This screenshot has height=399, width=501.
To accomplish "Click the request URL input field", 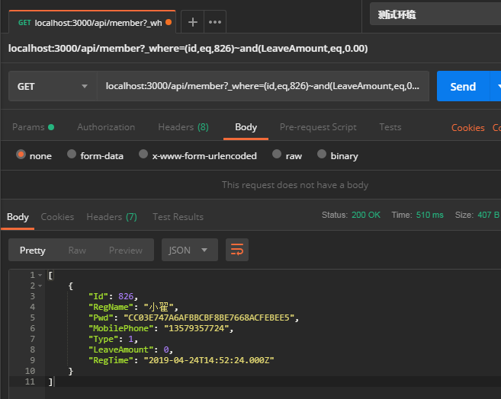I will pos(262,87).
